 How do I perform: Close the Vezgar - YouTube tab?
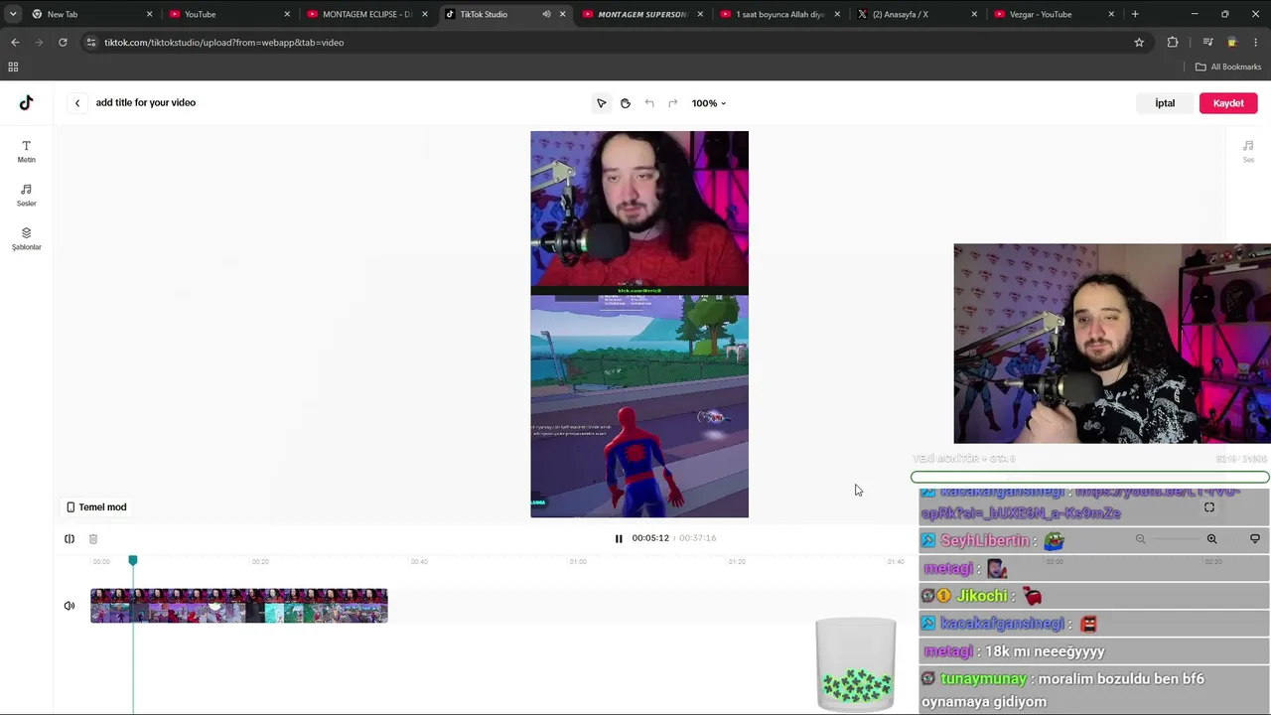pyautogui.click(x=1111, y=14)
